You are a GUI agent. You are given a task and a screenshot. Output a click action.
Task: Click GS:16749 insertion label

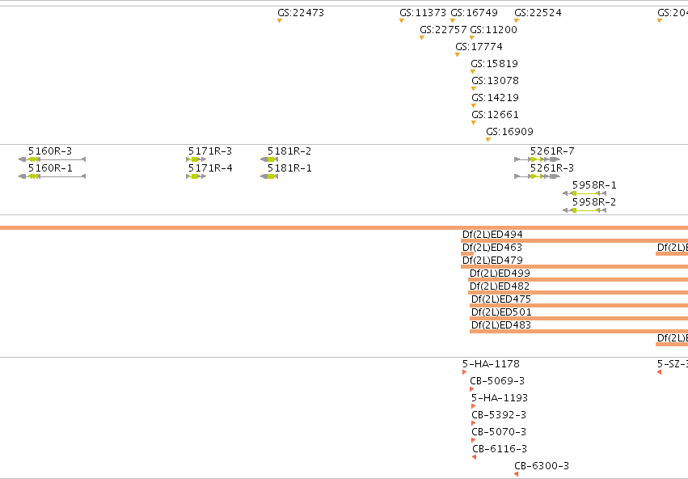click(474, 13)
